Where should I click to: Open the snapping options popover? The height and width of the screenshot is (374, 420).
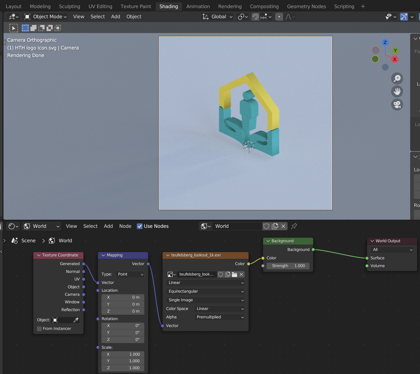(x=266, y=16)
